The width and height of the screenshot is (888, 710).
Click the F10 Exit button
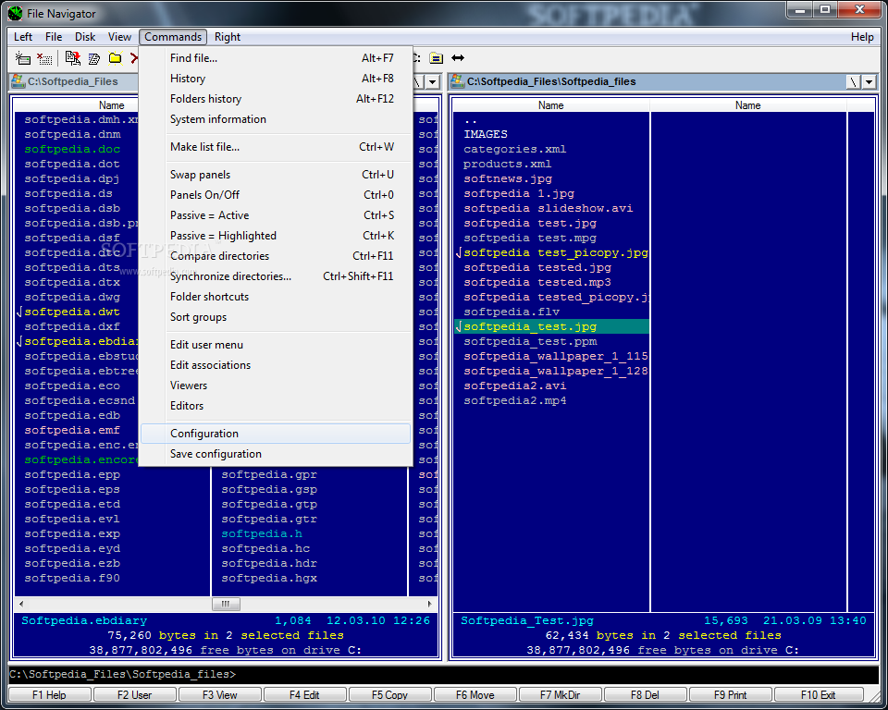[819, 694]
